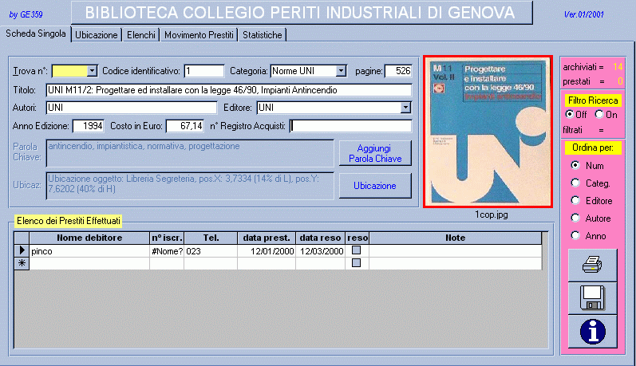Click the date cell 12/01/2000

click(267, 251)
